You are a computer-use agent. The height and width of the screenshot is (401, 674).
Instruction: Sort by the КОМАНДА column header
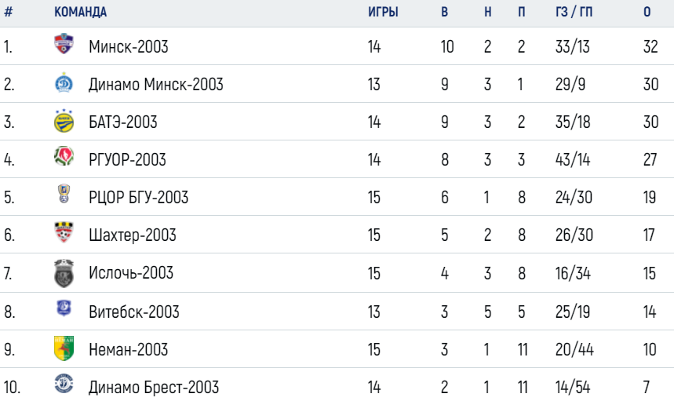(x=80, y=12)
